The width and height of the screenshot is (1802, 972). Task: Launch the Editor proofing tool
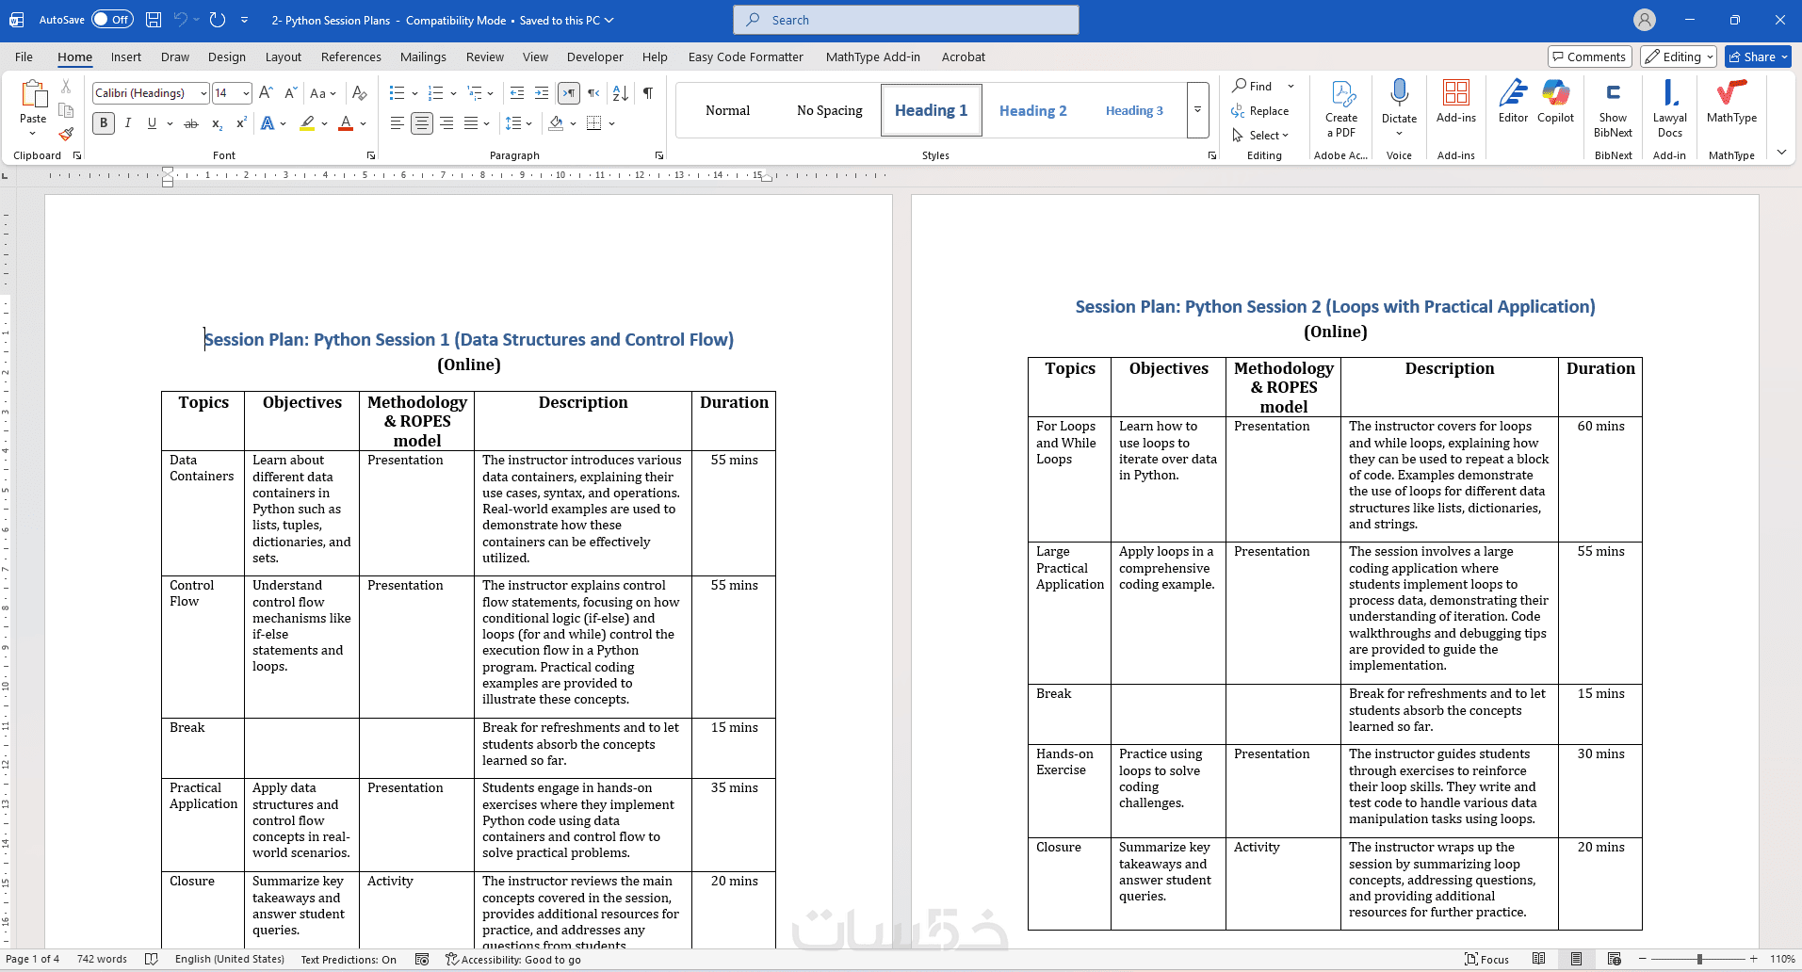(x=1513, y=102)
